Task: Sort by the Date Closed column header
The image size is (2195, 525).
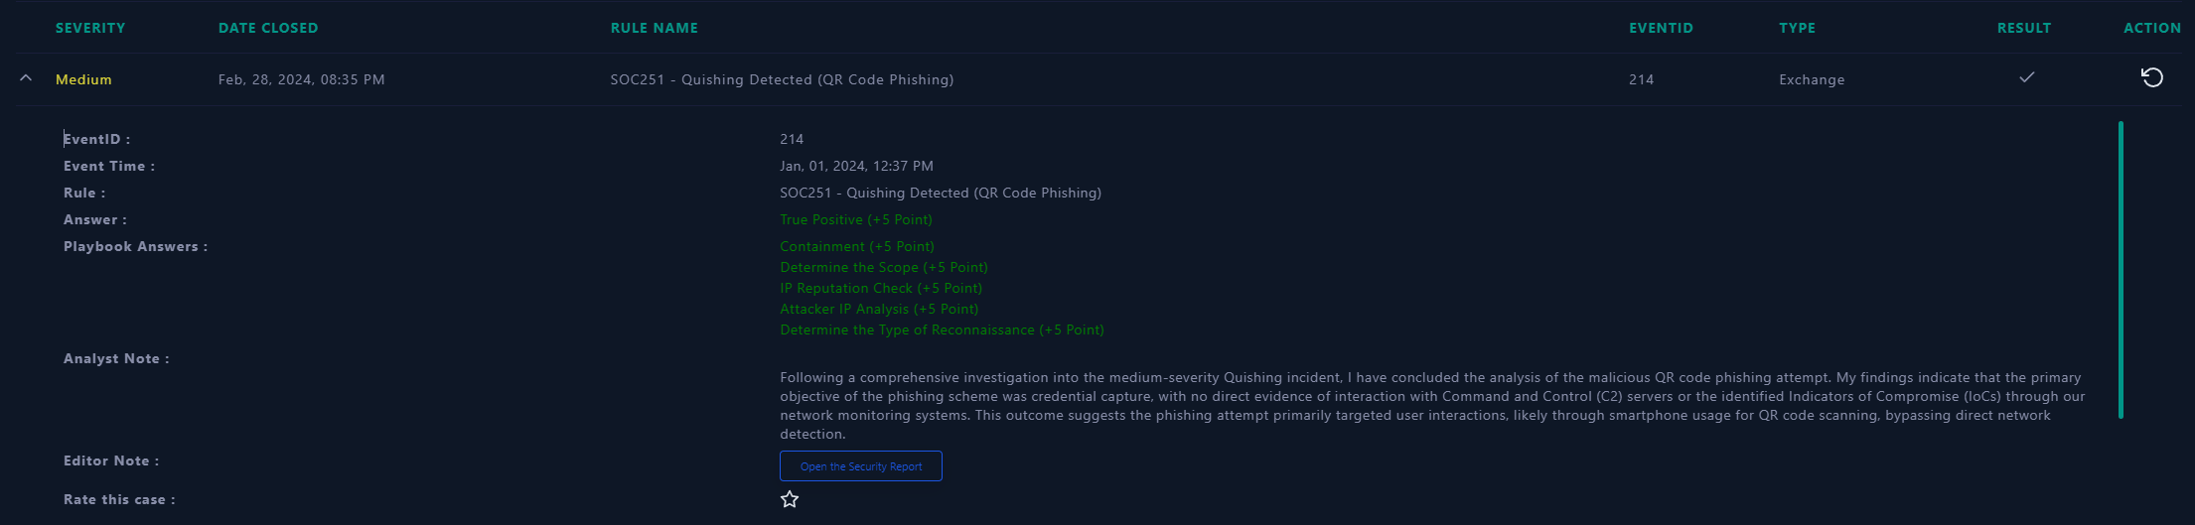Action: [268, 28]
